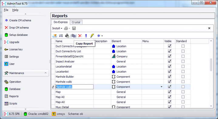218x119 pixels.
Task: Click the Copy Report toolbar icon
Action: click(x=74, y=36)
